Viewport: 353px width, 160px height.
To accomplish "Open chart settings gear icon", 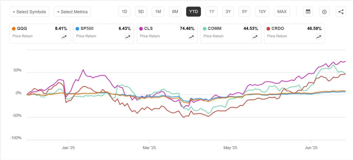I will pyautogui.click(x=324, y=12).
